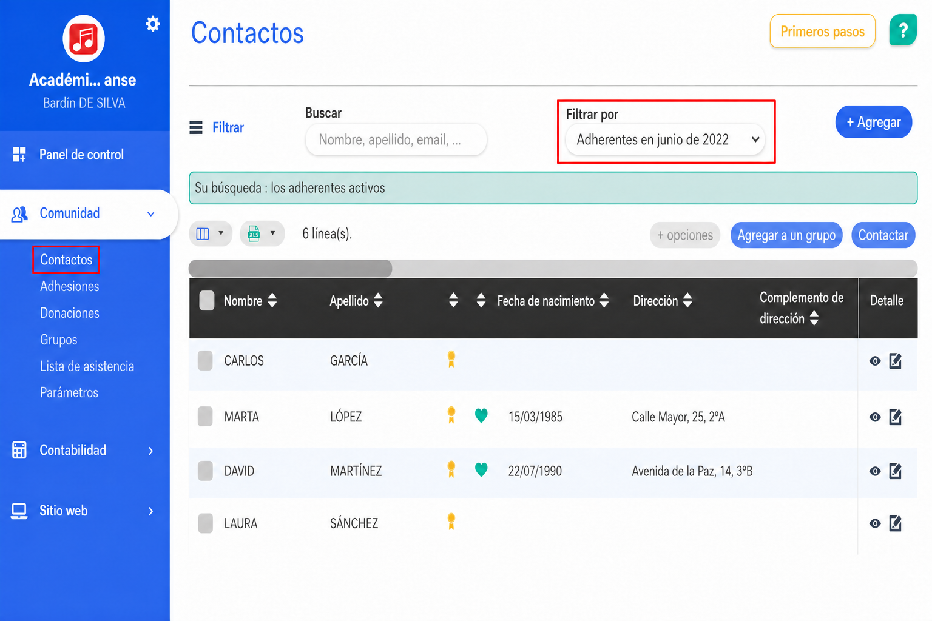Click the column display icon button
The width and height of the screenshot is (932, 621).
[x=211, y=233]
